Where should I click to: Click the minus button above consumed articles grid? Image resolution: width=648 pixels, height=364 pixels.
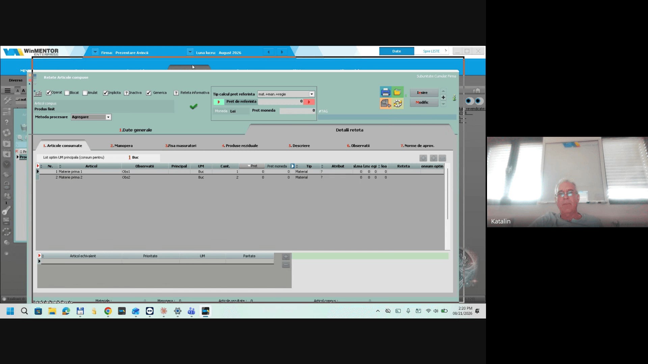[x=442, y=158]
